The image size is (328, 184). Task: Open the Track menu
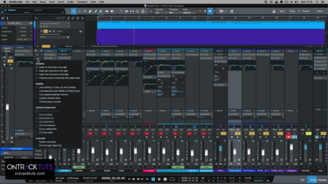click(x=52, y=2)
